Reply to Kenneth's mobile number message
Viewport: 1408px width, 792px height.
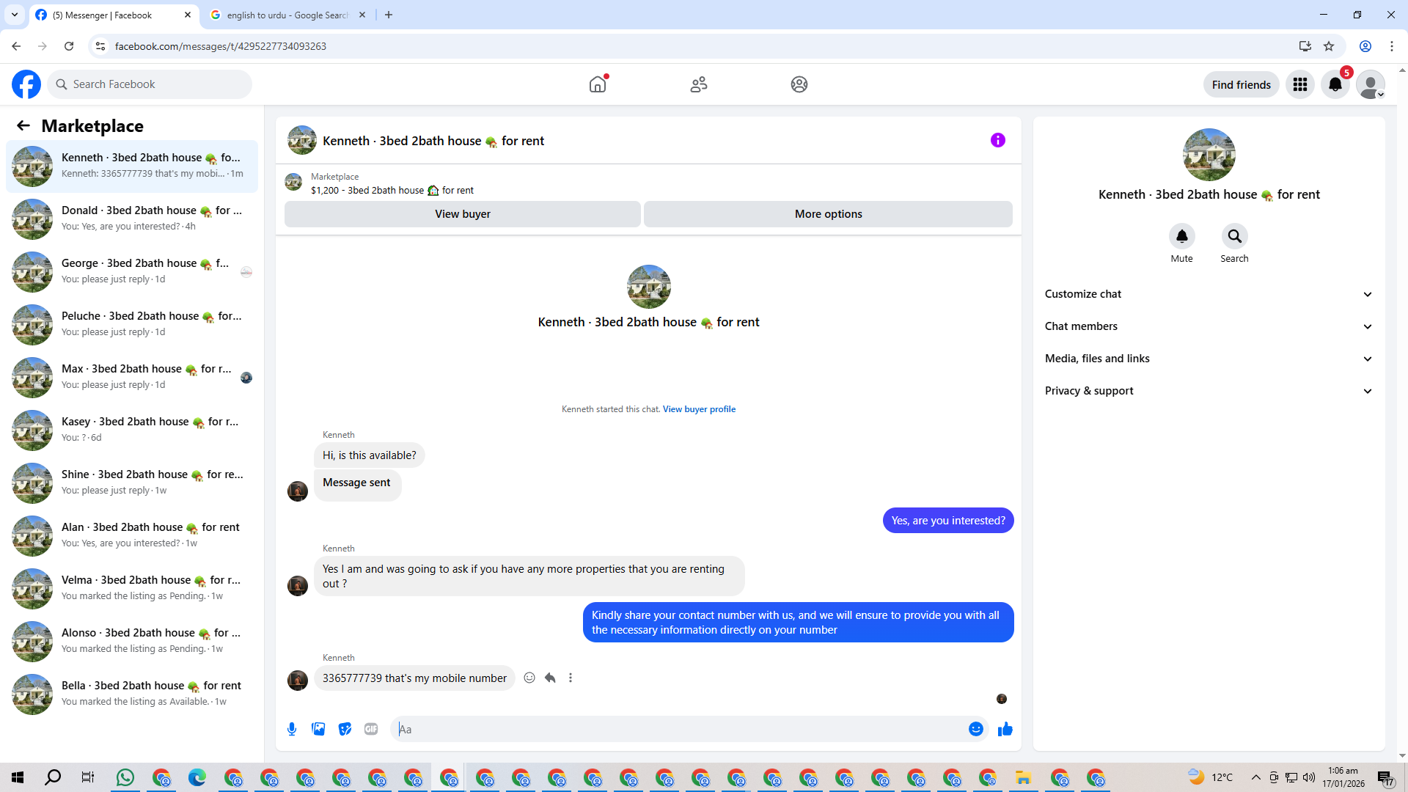[x=550, y=678]
